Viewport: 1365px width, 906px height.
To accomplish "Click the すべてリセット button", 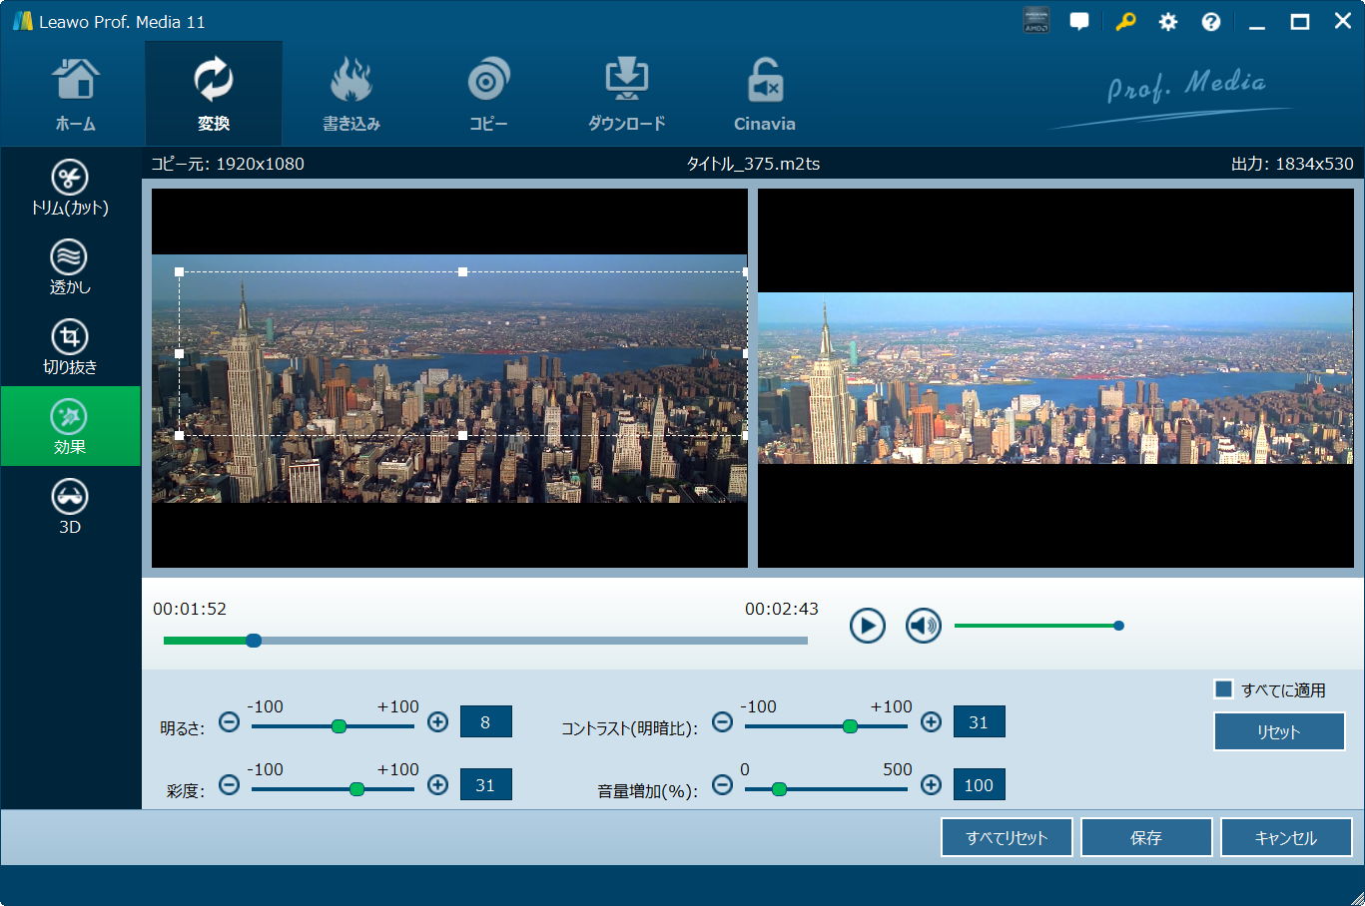I will (x=1007, y=838).
